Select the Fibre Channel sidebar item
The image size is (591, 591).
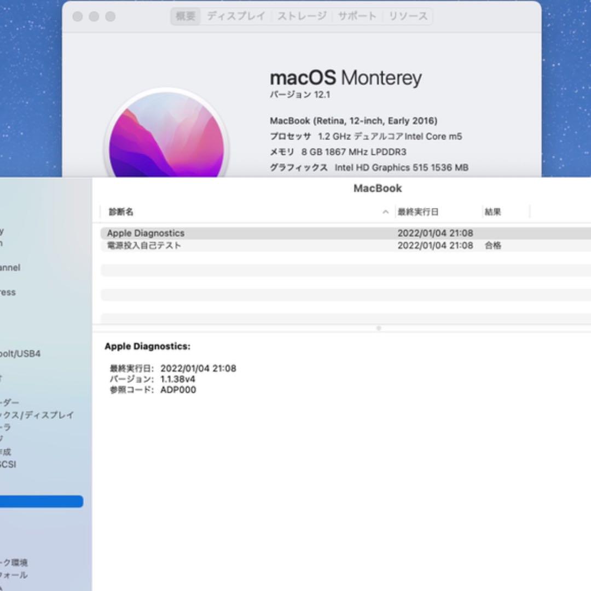coord(10,268)
